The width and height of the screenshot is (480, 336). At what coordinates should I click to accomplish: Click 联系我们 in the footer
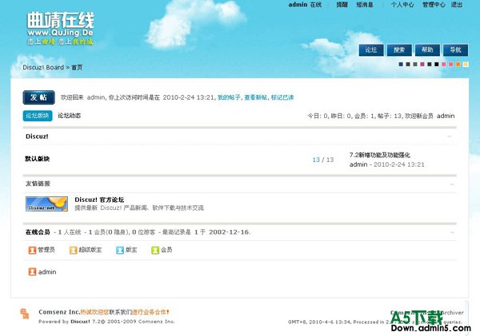pyautogui.click(x=120, y=312)
